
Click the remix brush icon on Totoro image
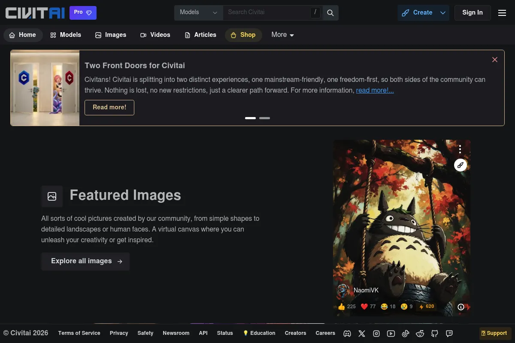pyautogui.click(x=460, y=165)
